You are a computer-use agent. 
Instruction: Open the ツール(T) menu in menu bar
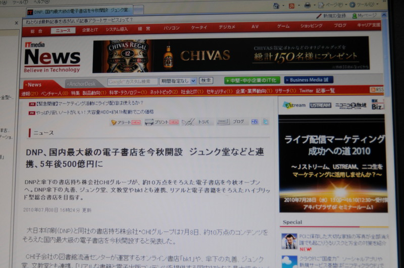pos(20,2)
